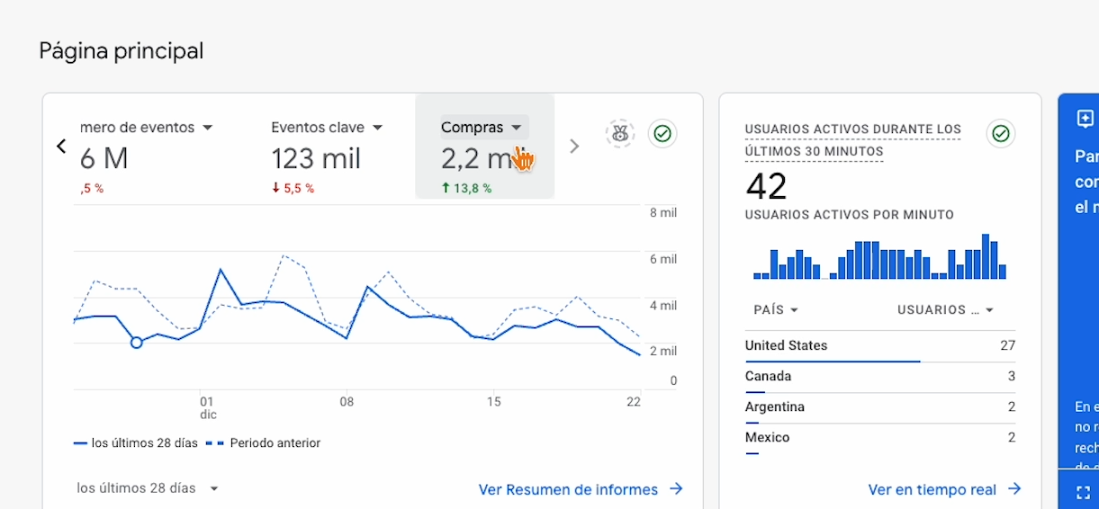This screenshot has height=509, width=1099.
Task: Open Ver Resumen de informes link
Action: click(568, 489)
